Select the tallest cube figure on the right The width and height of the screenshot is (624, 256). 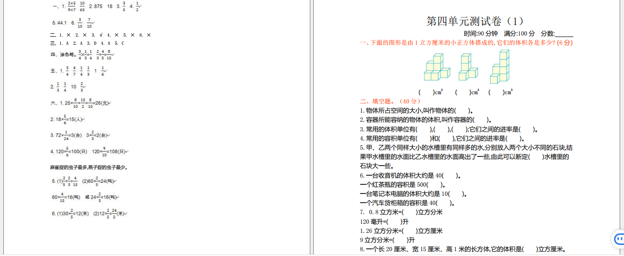click(x=500, y=67)
